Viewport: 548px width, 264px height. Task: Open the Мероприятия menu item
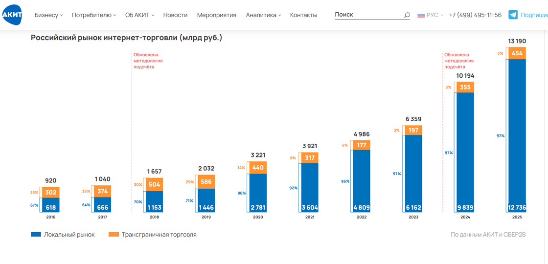click(x=217, y=15)
